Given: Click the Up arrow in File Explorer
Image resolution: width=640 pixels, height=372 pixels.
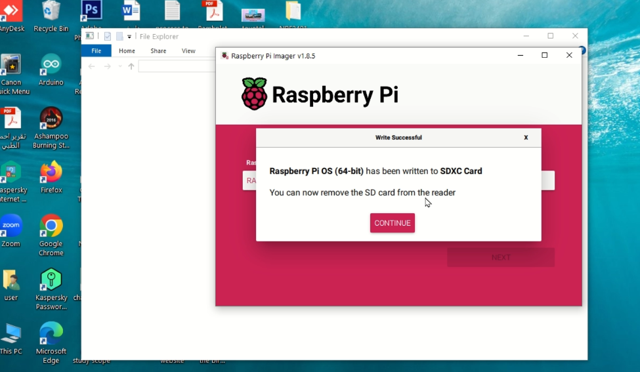Looking at the screenshot, I should pyautogui.click(x=131, y=66).
